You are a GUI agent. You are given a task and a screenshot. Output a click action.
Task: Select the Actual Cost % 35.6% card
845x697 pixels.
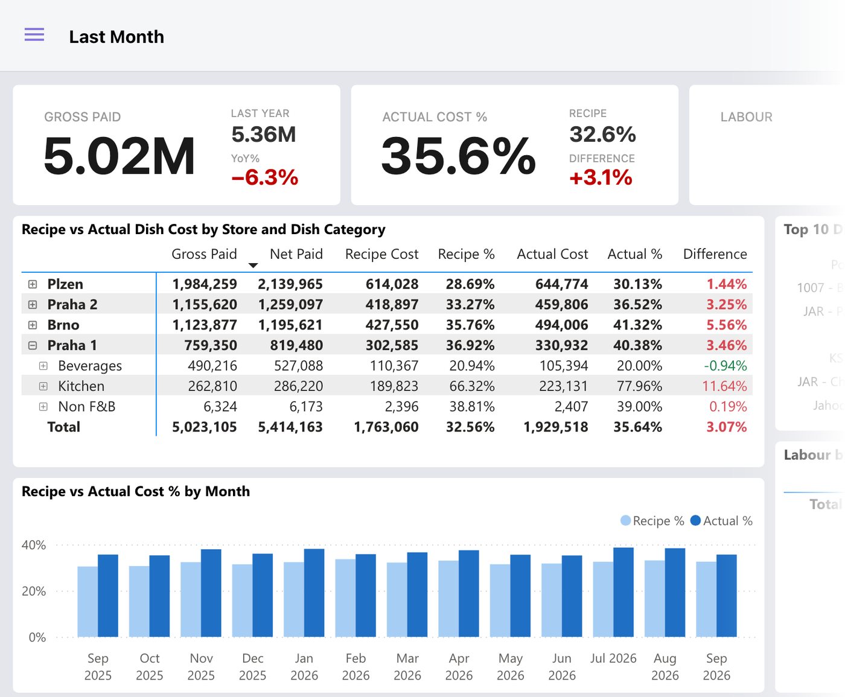[x=515, y=145]
